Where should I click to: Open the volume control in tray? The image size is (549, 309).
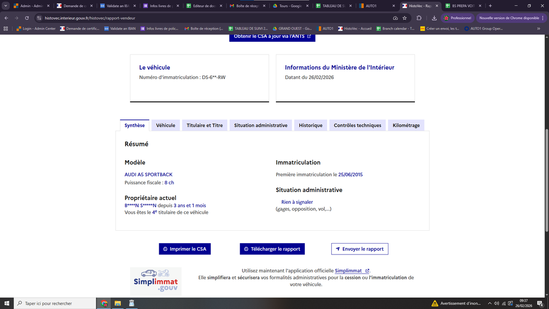497,303
